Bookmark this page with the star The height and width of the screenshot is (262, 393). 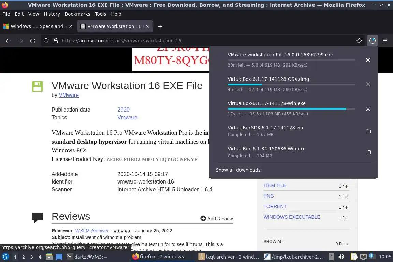click(x=359, y=41)
